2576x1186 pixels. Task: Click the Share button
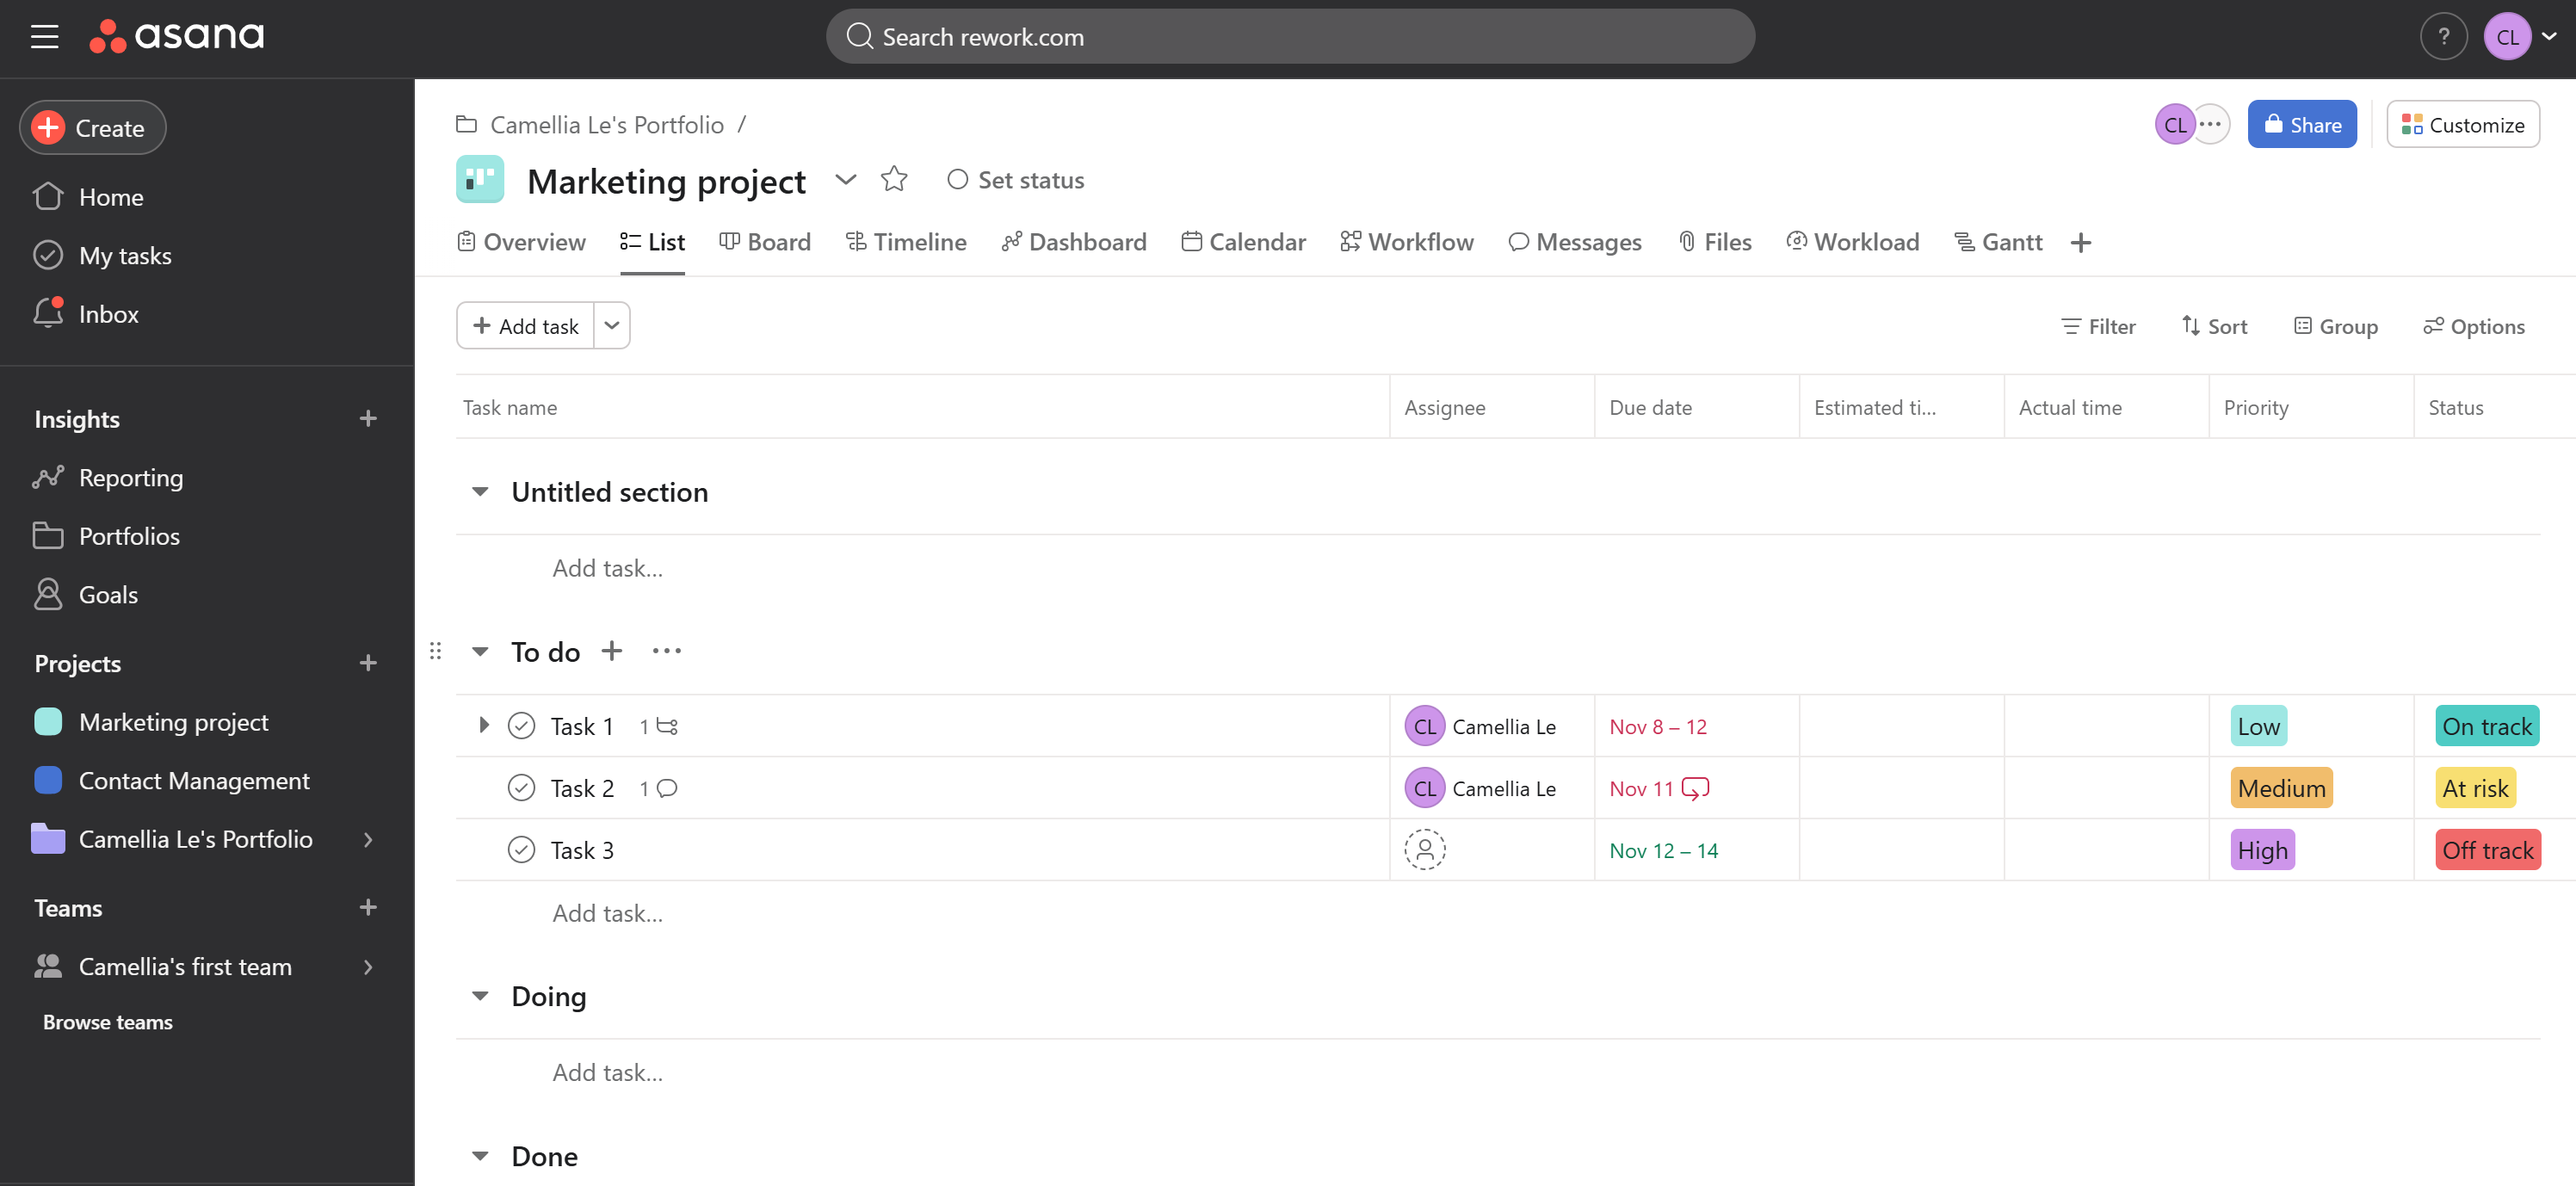tap(2301, 125)
